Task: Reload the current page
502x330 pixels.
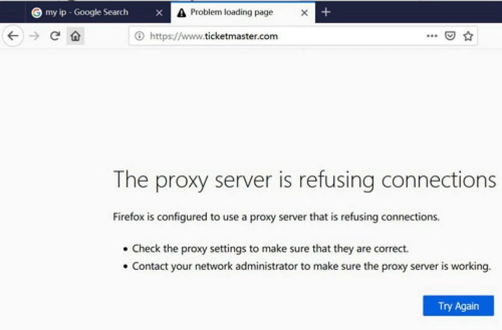Action: click(x=55, y=36)
